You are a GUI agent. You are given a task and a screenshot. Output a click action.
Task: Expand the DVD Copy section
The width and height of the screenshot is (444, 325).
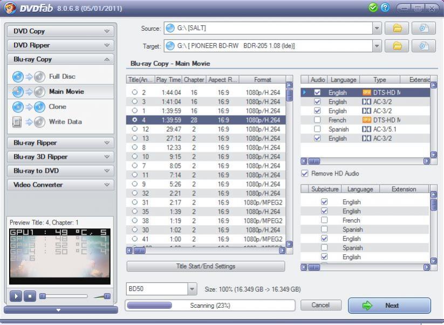point(60,31)
